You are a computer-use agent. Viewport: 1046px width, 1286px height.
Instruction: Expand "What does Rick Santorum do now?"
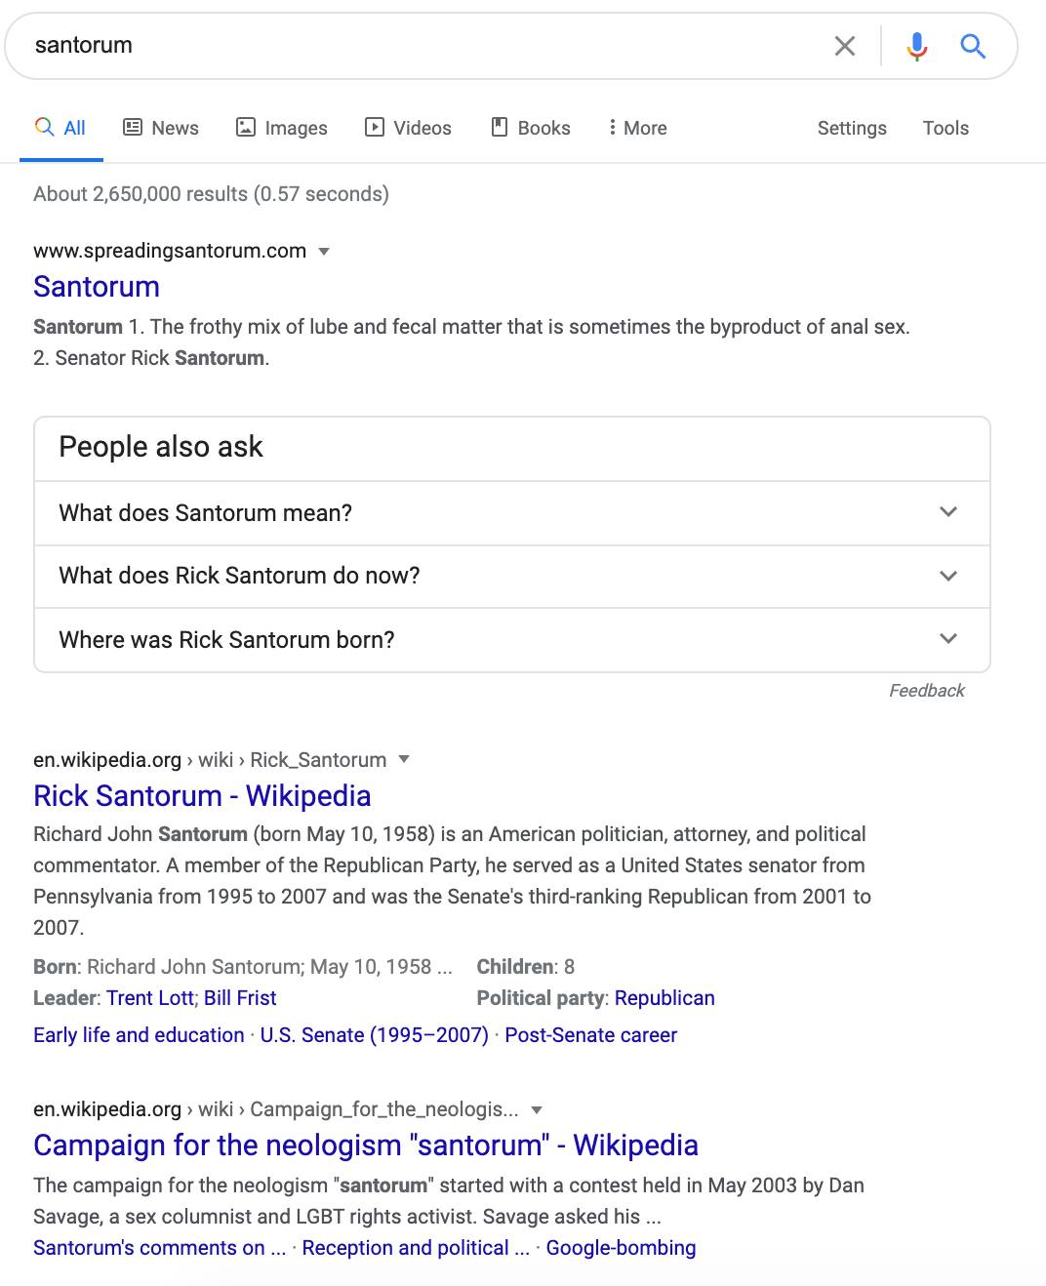click(x=512, y=577)
